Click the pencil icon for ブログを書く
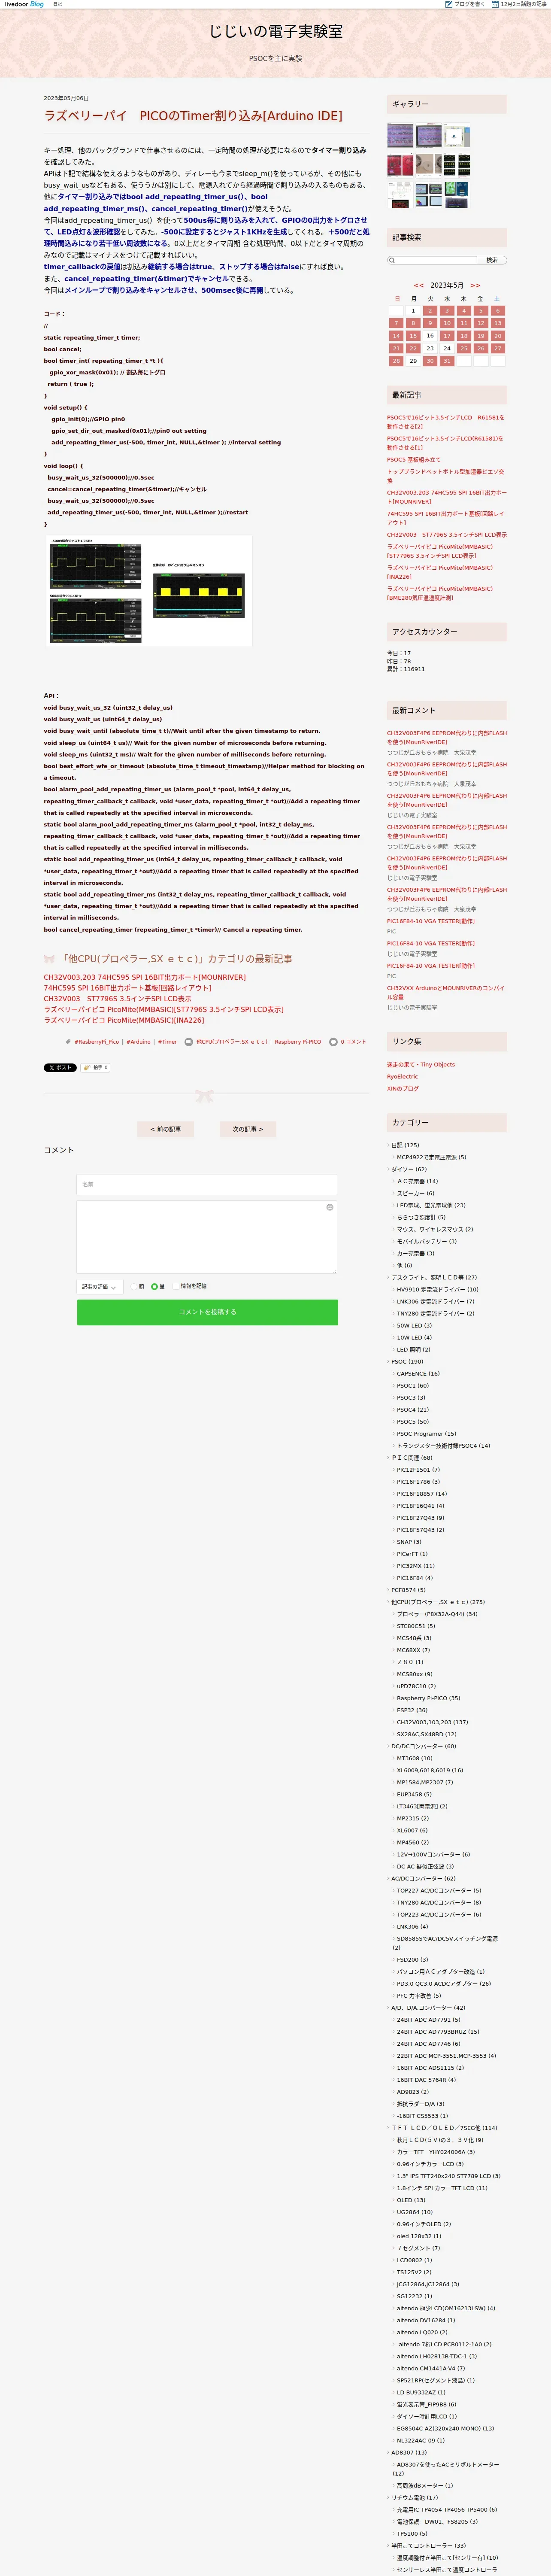This screenshot has width=551, height=2576. (448, 4)
